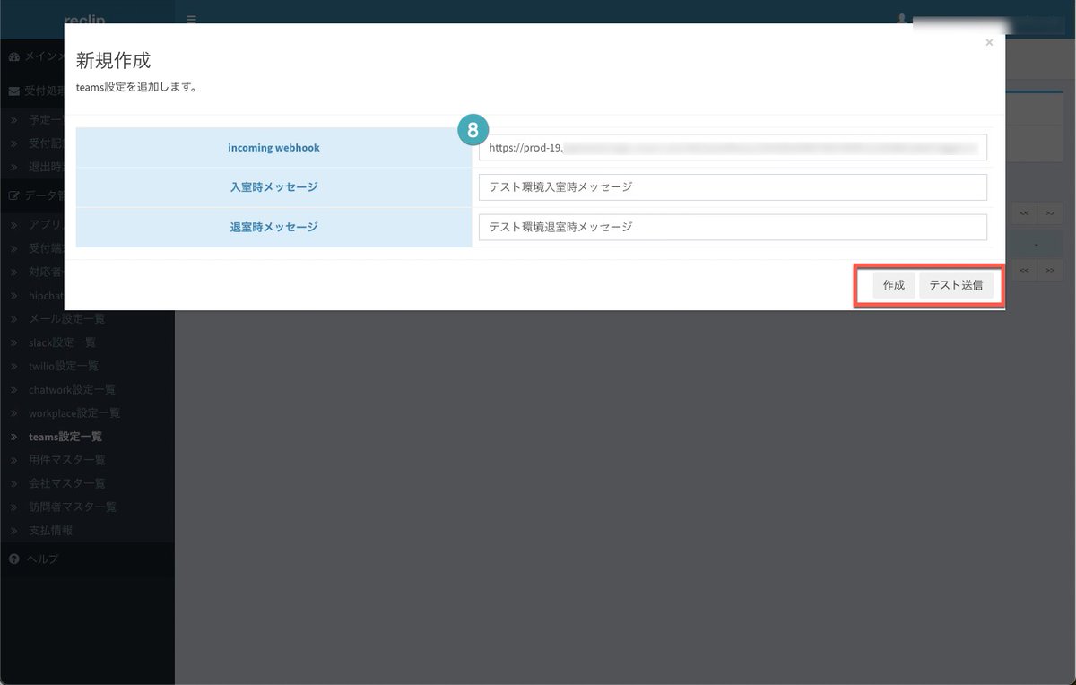Click the 退室時メッセージ label cell
The image size is (1076, 685).
[x=273, y=227]
